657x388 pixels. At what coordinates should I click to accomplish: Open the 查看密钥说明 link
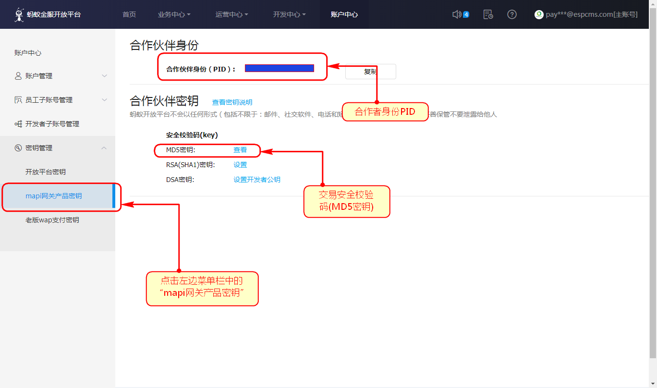(232, 102)
